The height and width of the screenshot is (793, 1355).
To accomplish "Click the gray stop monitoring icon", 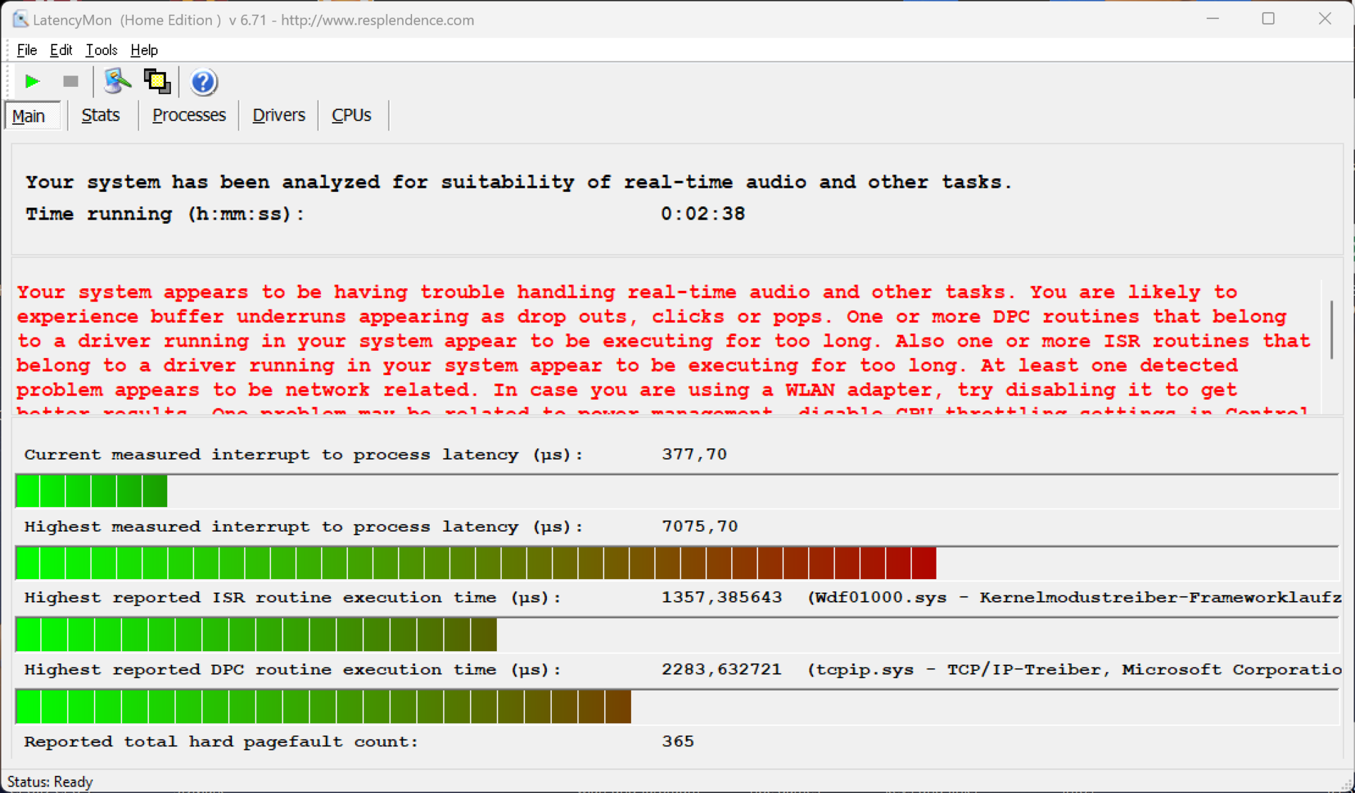I will (71, 82).
